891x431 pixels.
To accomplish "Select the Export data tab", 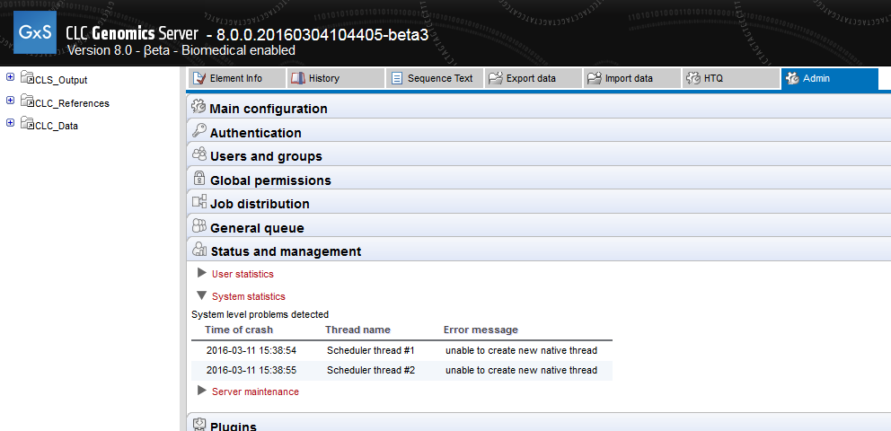I will [x=530, y=79].
